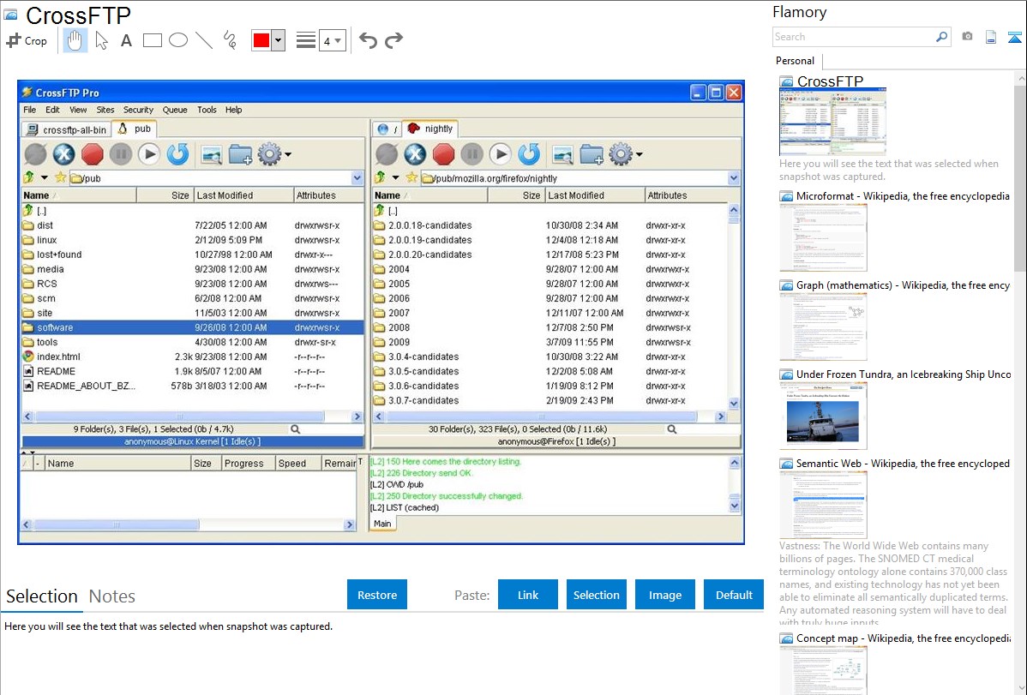Open the Tools menu
Image resolution: width=1027 pixels, height=695 pixels.
(207, 110)
